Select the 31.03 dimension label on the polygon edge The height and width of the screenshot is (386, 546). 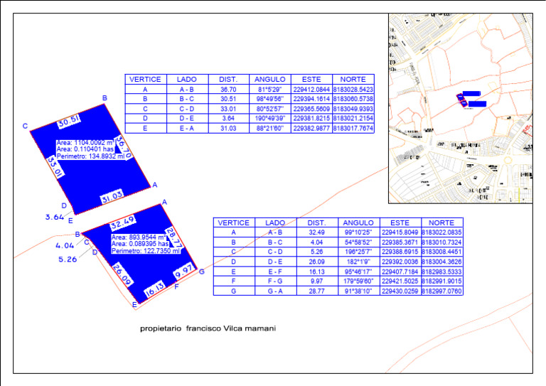click(x=112, y=197)
